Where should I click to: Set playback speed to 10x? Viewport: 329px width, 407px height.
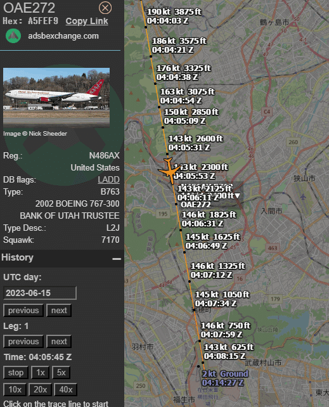click(15, 390)
